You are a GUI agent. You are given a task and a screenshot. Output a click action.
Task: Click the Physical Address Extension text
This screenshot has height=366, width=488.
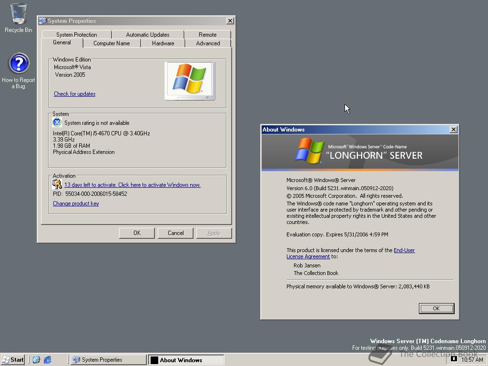[x=84, y=152]
